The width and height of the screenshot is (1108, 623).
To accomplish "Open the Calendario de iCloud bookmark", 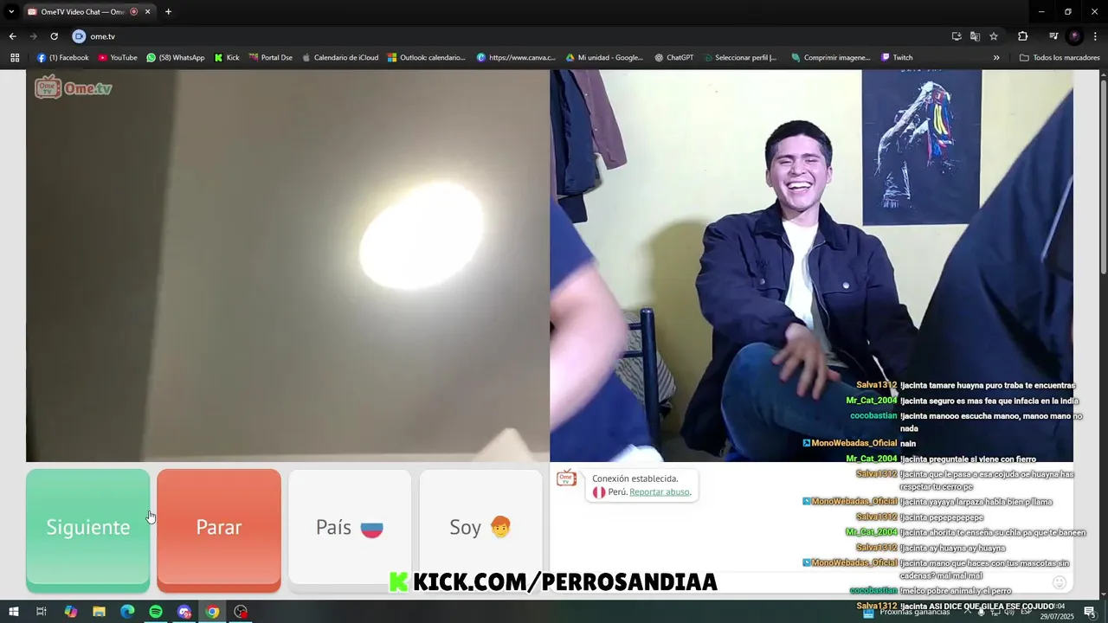I will 339,58.
